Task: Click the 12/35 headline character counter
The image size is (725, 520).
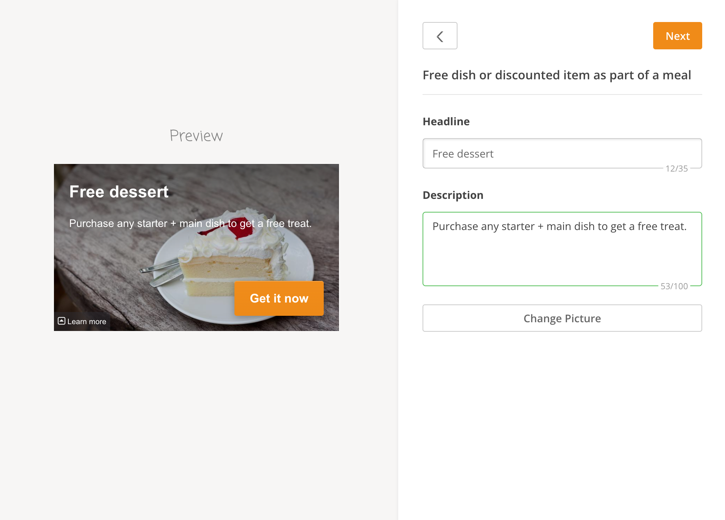Action: (676, 169)
